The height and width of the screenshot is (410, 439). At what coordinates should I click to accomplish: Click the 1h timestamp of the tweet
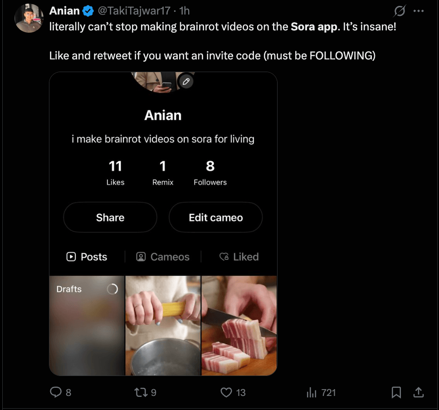pyautogui.click(x=185, y=10)
